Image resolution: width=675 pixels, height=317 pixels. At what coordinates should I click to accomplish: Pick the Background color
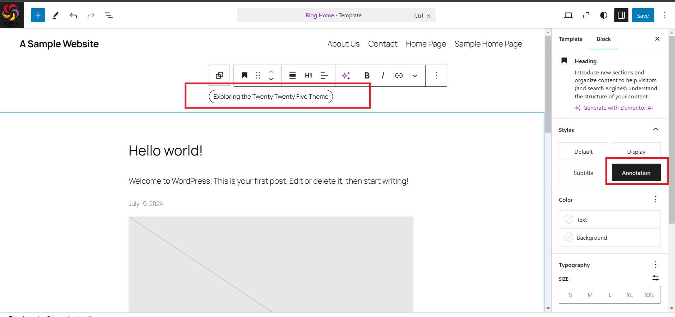point(610,238)
